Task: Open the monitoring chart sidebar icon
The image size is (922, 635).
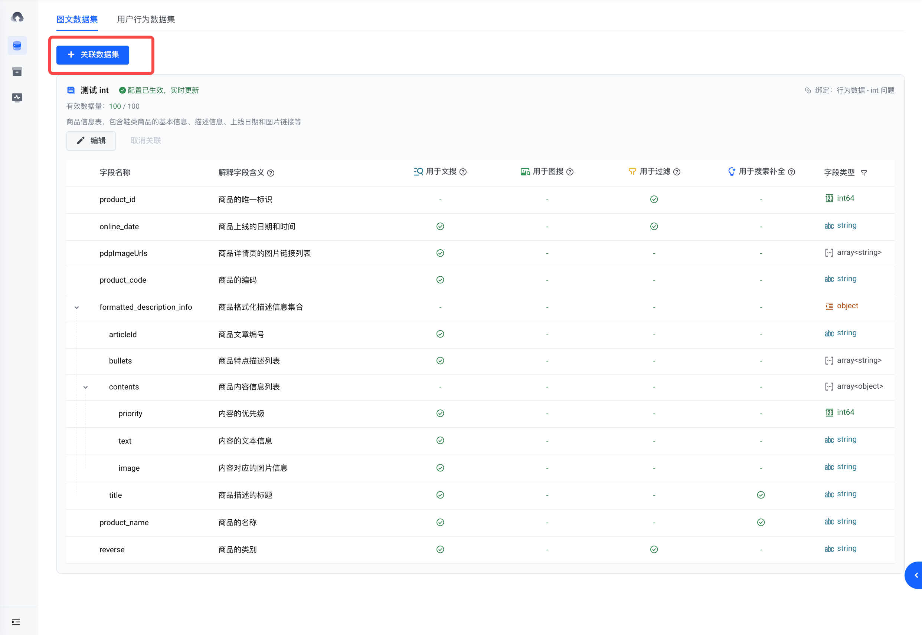Action: (17, 98)
